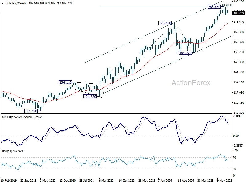Click the 22 Sep 2019 date label
Image resolution: width=246 pixels, height=184 pixels.
(x=28, y=181)
